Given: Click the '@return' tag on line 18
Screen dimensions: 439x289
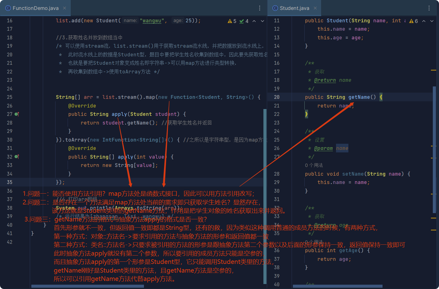Looking at the screenshot, I should (325, 80).
